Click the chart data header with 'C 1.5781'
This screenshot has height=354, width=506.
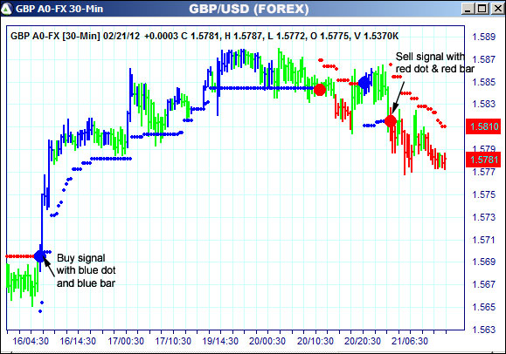coord(204,36)
